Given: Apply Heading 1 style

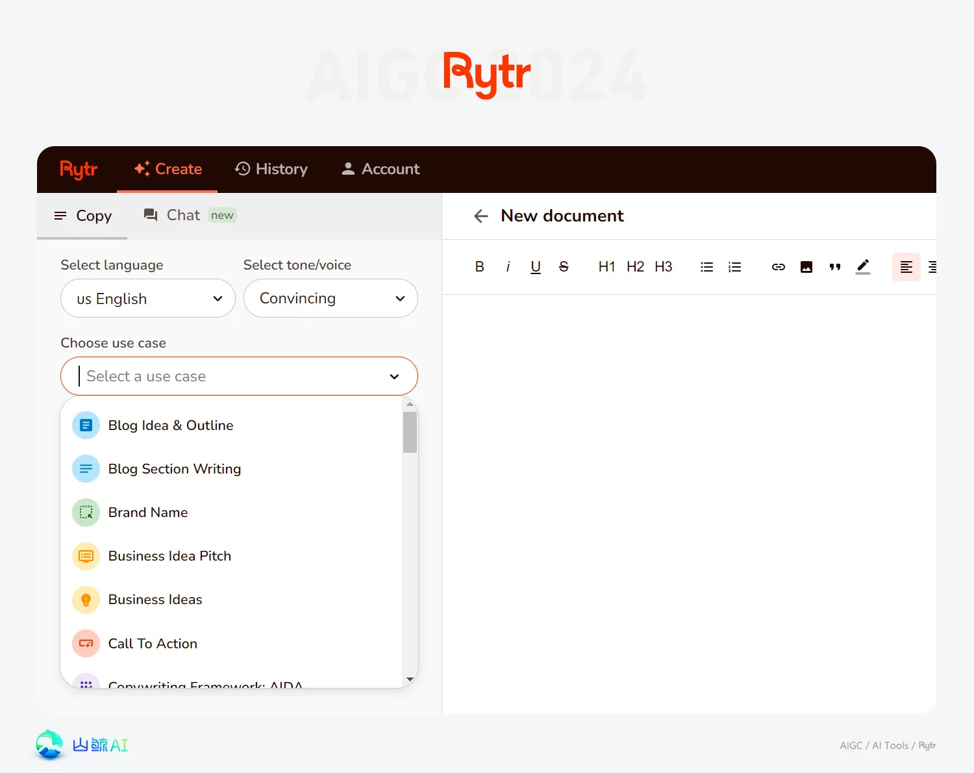Looking at the screenshot, I should point(607,267).
